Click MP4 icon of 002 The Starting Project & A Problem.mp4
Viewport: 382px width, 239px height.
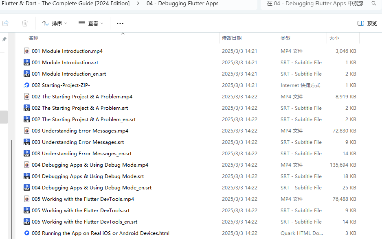[x=27, y=96]
